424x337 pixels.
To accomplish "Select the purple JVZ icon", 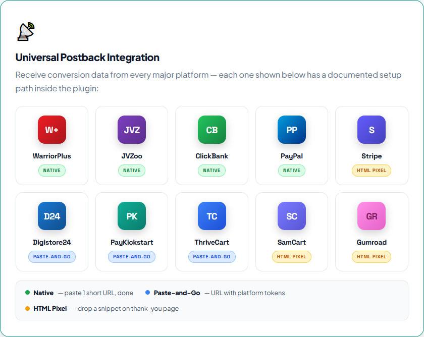I will (132, 130).
